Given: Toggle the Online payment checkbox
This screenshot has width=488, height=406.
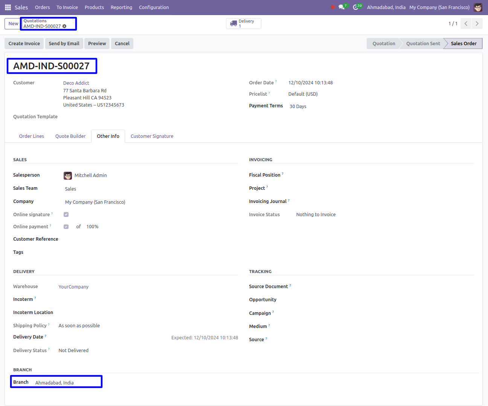Looking at the screenshot, I should [x=66, y=227].
